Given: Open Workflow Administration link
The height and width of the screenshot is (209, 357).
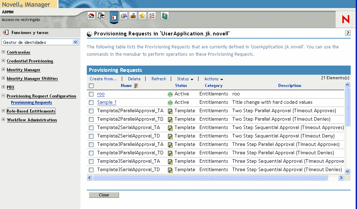Looking at the screenshot, I should tap(32, 120).
